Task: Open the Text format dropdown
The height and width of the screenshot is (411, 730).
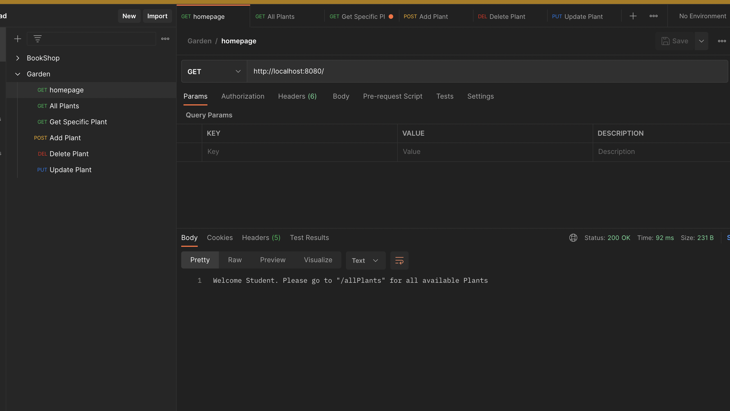Action: tap(365, 260)
